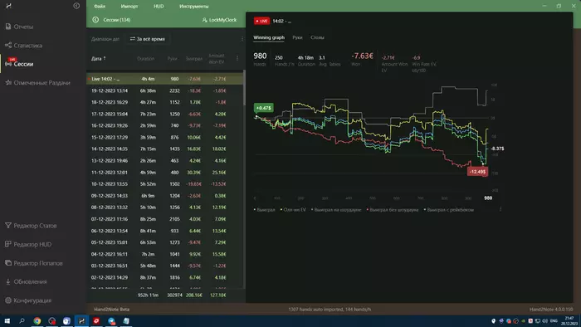Toggle Выиграл на шоудауне line in legend
The height and width of the screenshot is (327, 581).
click(336, 210)
